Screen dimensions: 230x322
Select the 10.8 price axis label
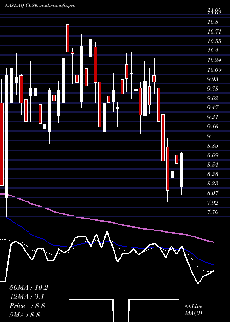(213, 22)
